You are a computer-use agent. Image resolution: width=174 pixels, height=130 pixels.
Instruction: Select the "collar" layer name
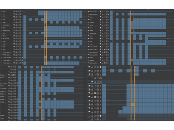91,58
